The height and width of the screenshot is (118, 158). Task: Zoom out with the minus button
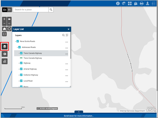point(4,24)
